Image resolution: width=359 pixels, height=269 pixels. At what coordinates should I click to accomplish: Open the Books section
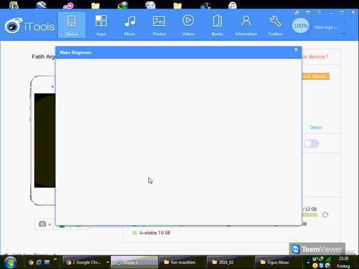tap(217, 25)
